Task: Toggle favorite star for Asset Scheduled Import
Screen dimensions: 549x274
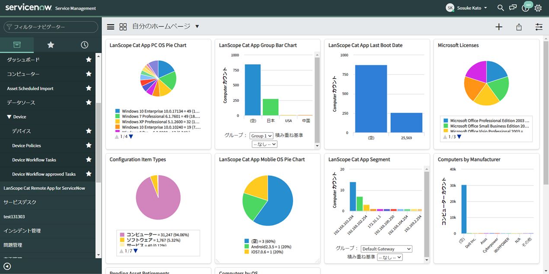Action: pyautogui.click(x=89, y=88)
